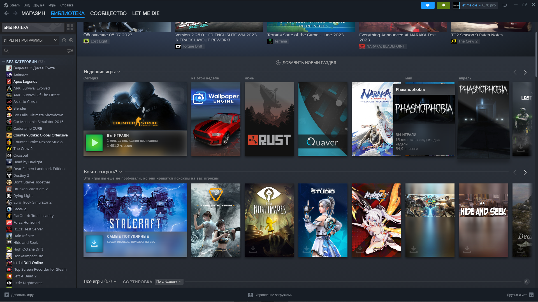Show recent activity clock filter
Viewport: 538px width, 302px height.
tap(64, 40)
